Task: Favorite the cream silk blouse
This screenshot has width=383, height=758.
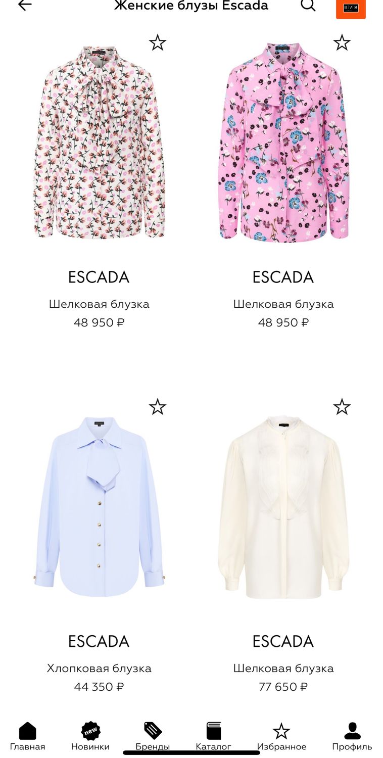Action: click(x=342, y=406)
